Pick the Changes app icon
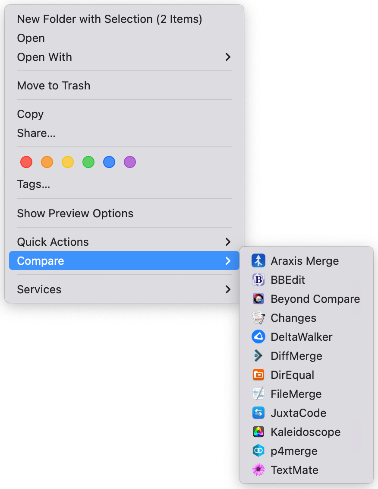This screenshot has height=489, width=378. click(258, 318)
